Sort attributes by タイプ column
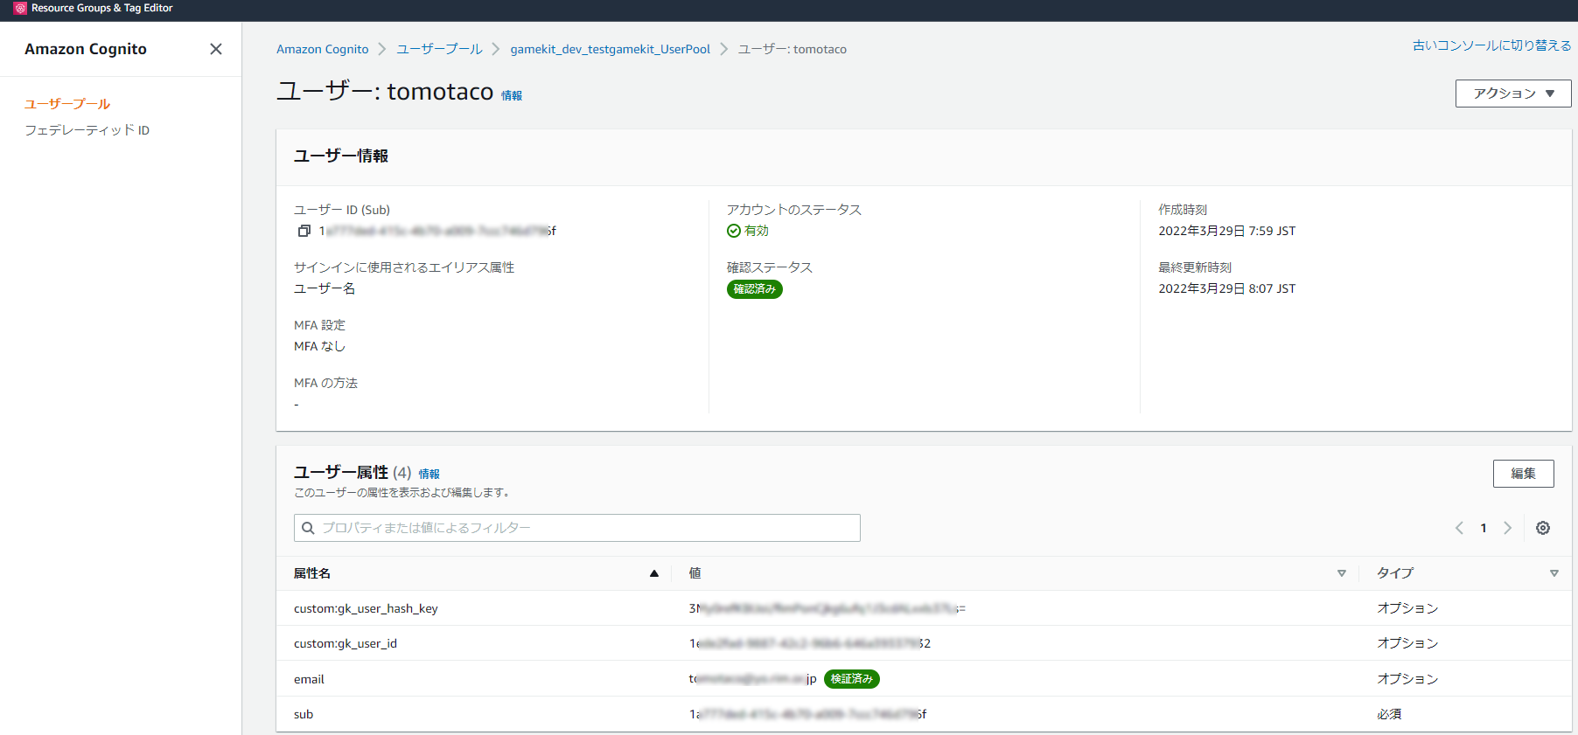Viewport: 1578px width, 735px height. 1554,573
